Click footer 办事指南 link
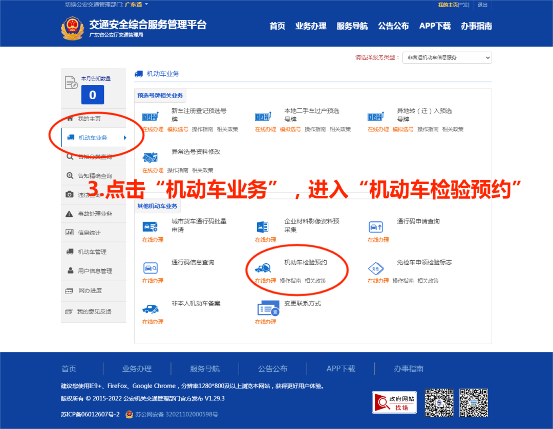 [409, 369]
